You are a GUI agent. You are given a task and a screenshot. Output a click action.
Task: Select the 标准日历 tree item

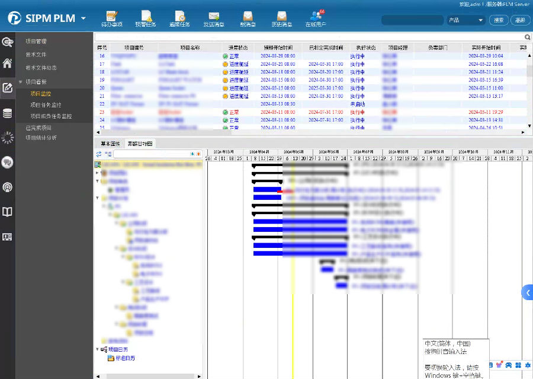[x=125, y=358]
